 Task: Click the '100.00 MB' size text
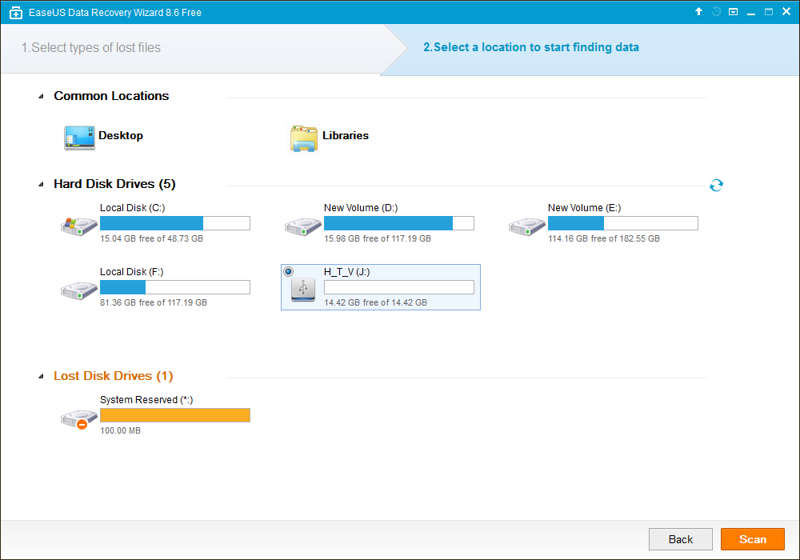pos(121,431)
